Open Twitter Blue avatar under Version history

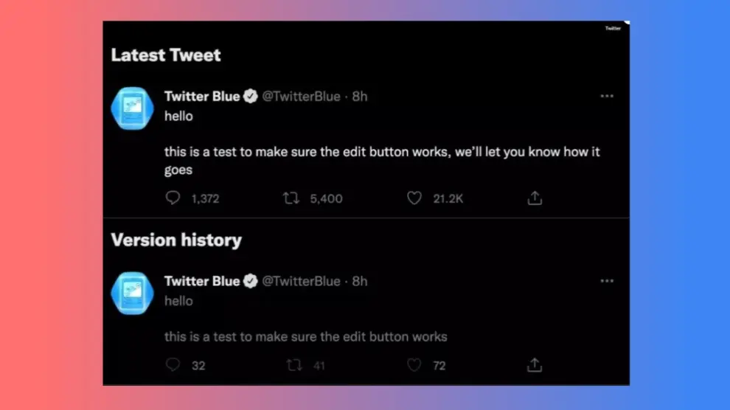point(131,293)
